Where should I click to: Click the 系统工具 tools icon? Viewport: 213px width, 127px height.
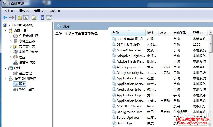coord(10,30)
